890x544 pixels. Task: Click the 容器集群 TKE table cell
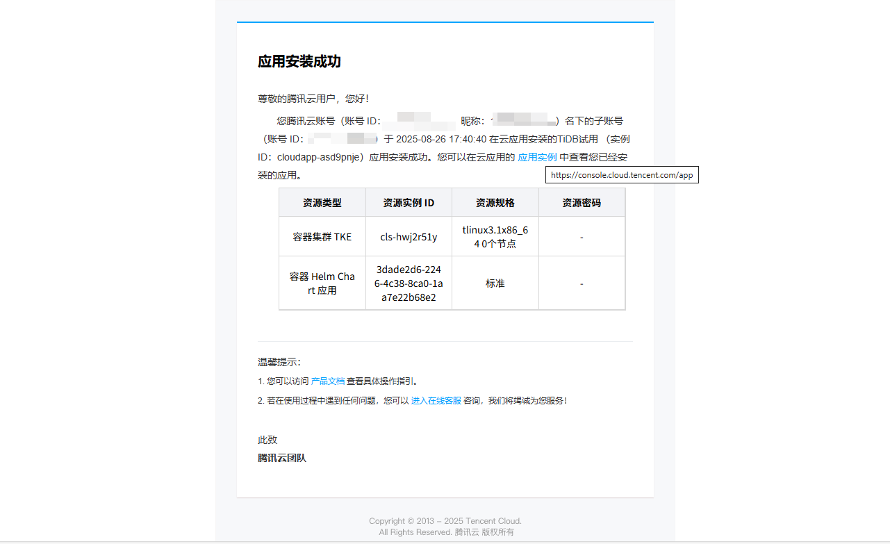322,237
